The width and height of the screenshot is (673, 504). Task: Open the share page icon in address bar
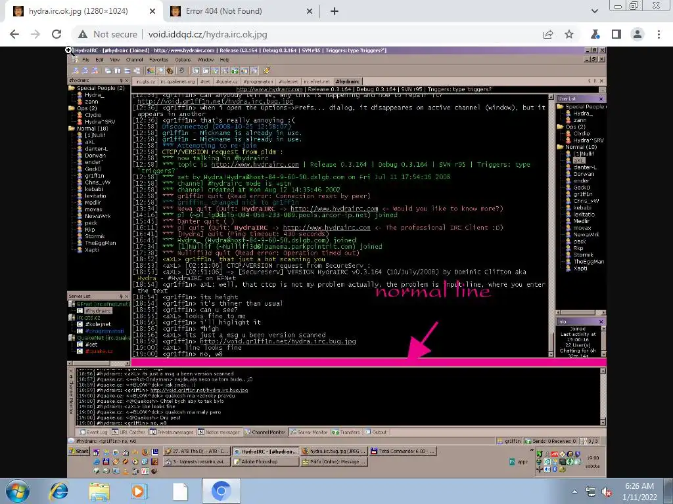click(548, 34)
